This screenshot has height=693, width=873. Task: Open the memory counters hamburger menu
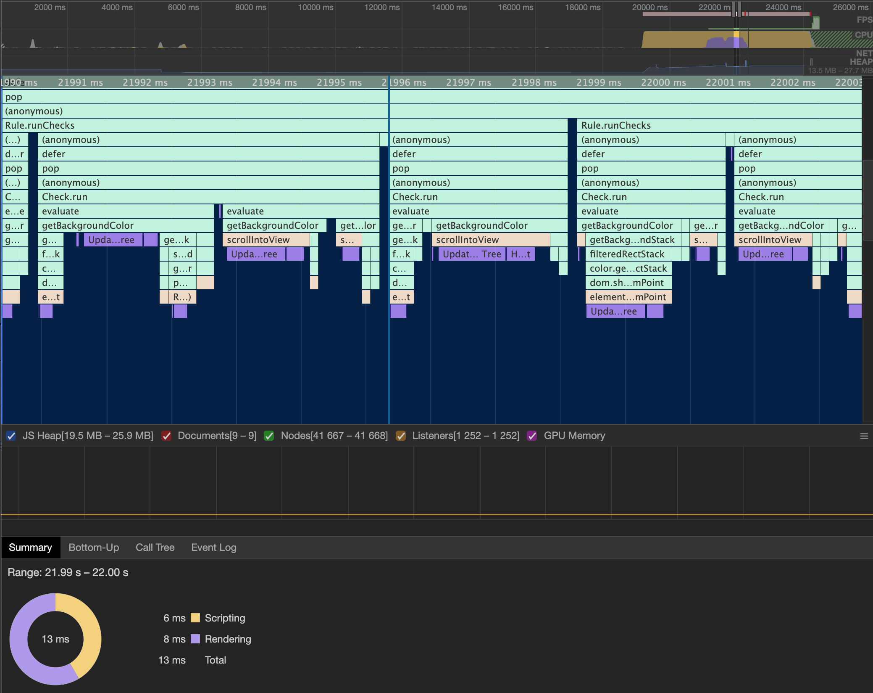[x=864, y=436]
